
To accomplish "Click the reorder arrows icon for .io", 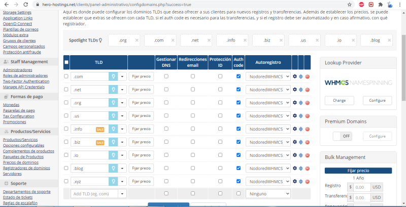I will tap(300, 155).
